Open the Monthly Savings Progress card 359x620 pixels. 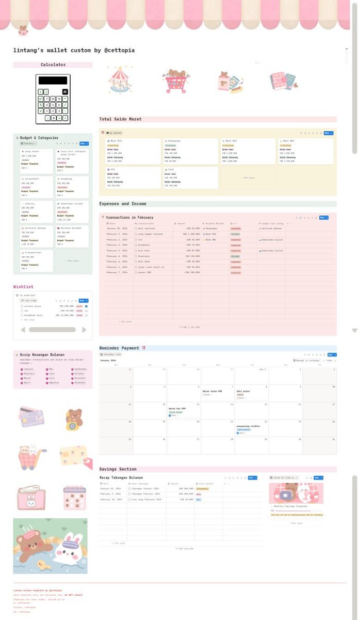(x=296, y=499)
